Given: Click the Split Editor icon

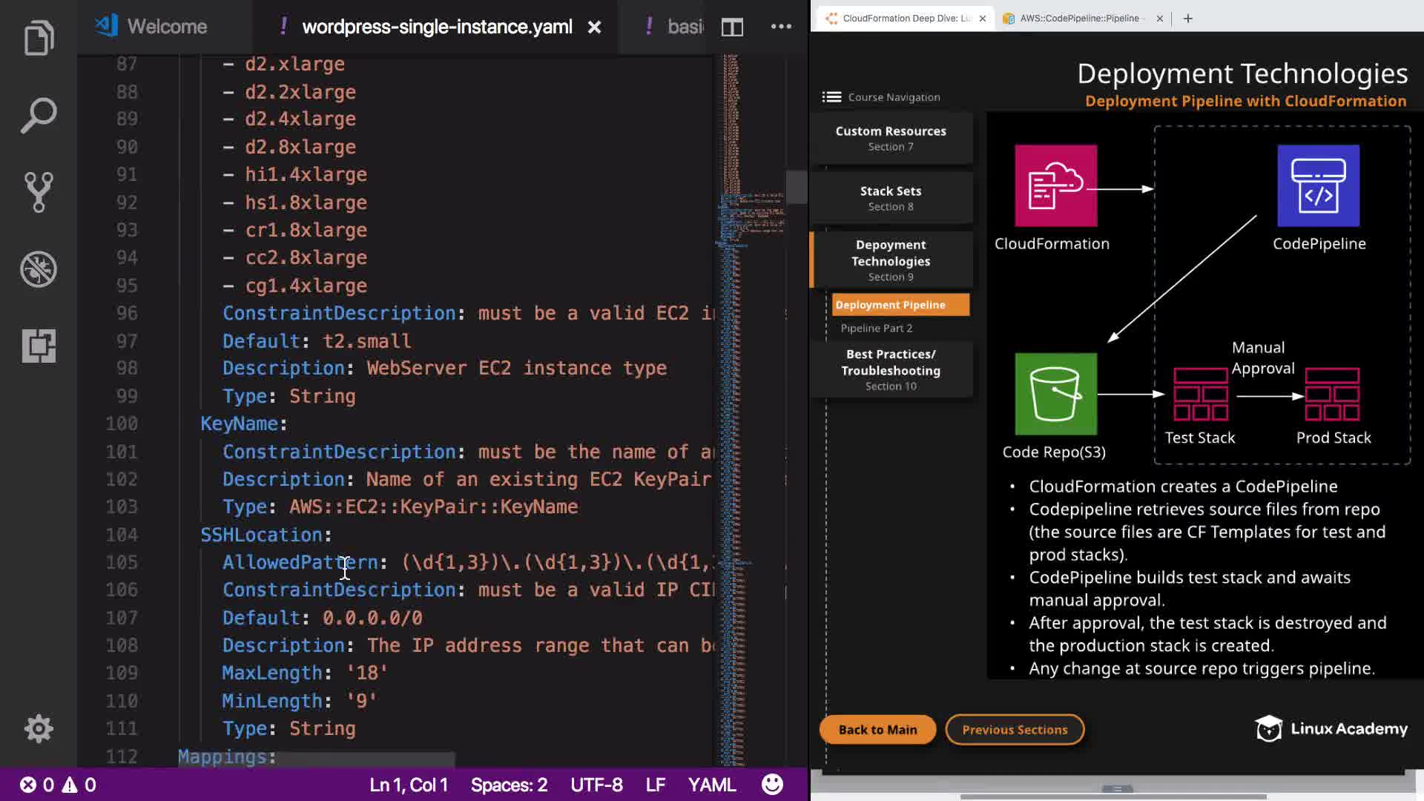Looking at the screenshot, I should tap(732, 27).
